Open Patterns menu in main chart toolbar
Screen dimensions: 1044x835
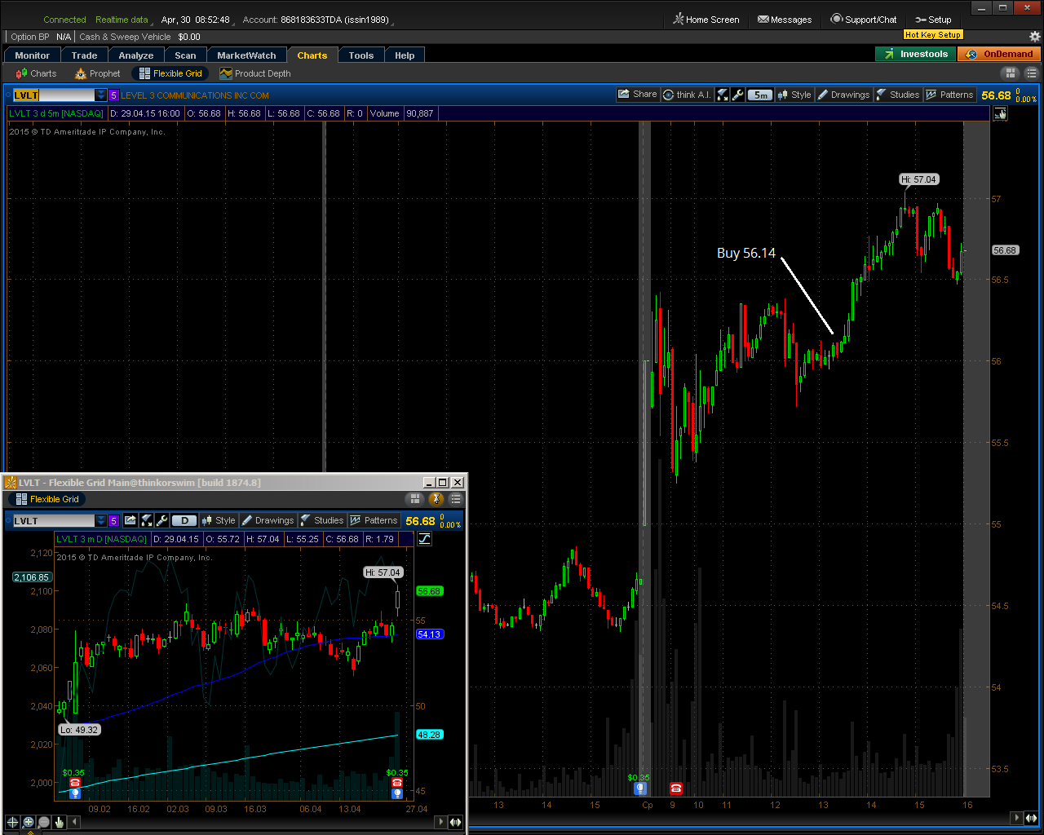pos(949,95)
